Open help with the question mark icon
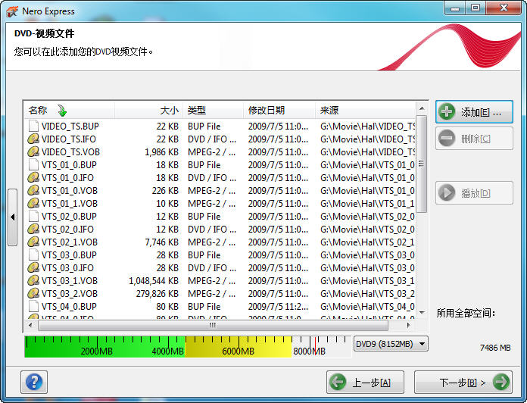527x403 pixels. (x=34, y=382)
